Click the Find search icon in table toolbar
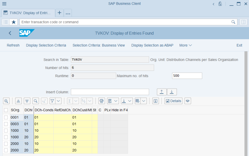This screenshot has width=249, height=156. tap(36, 101)
